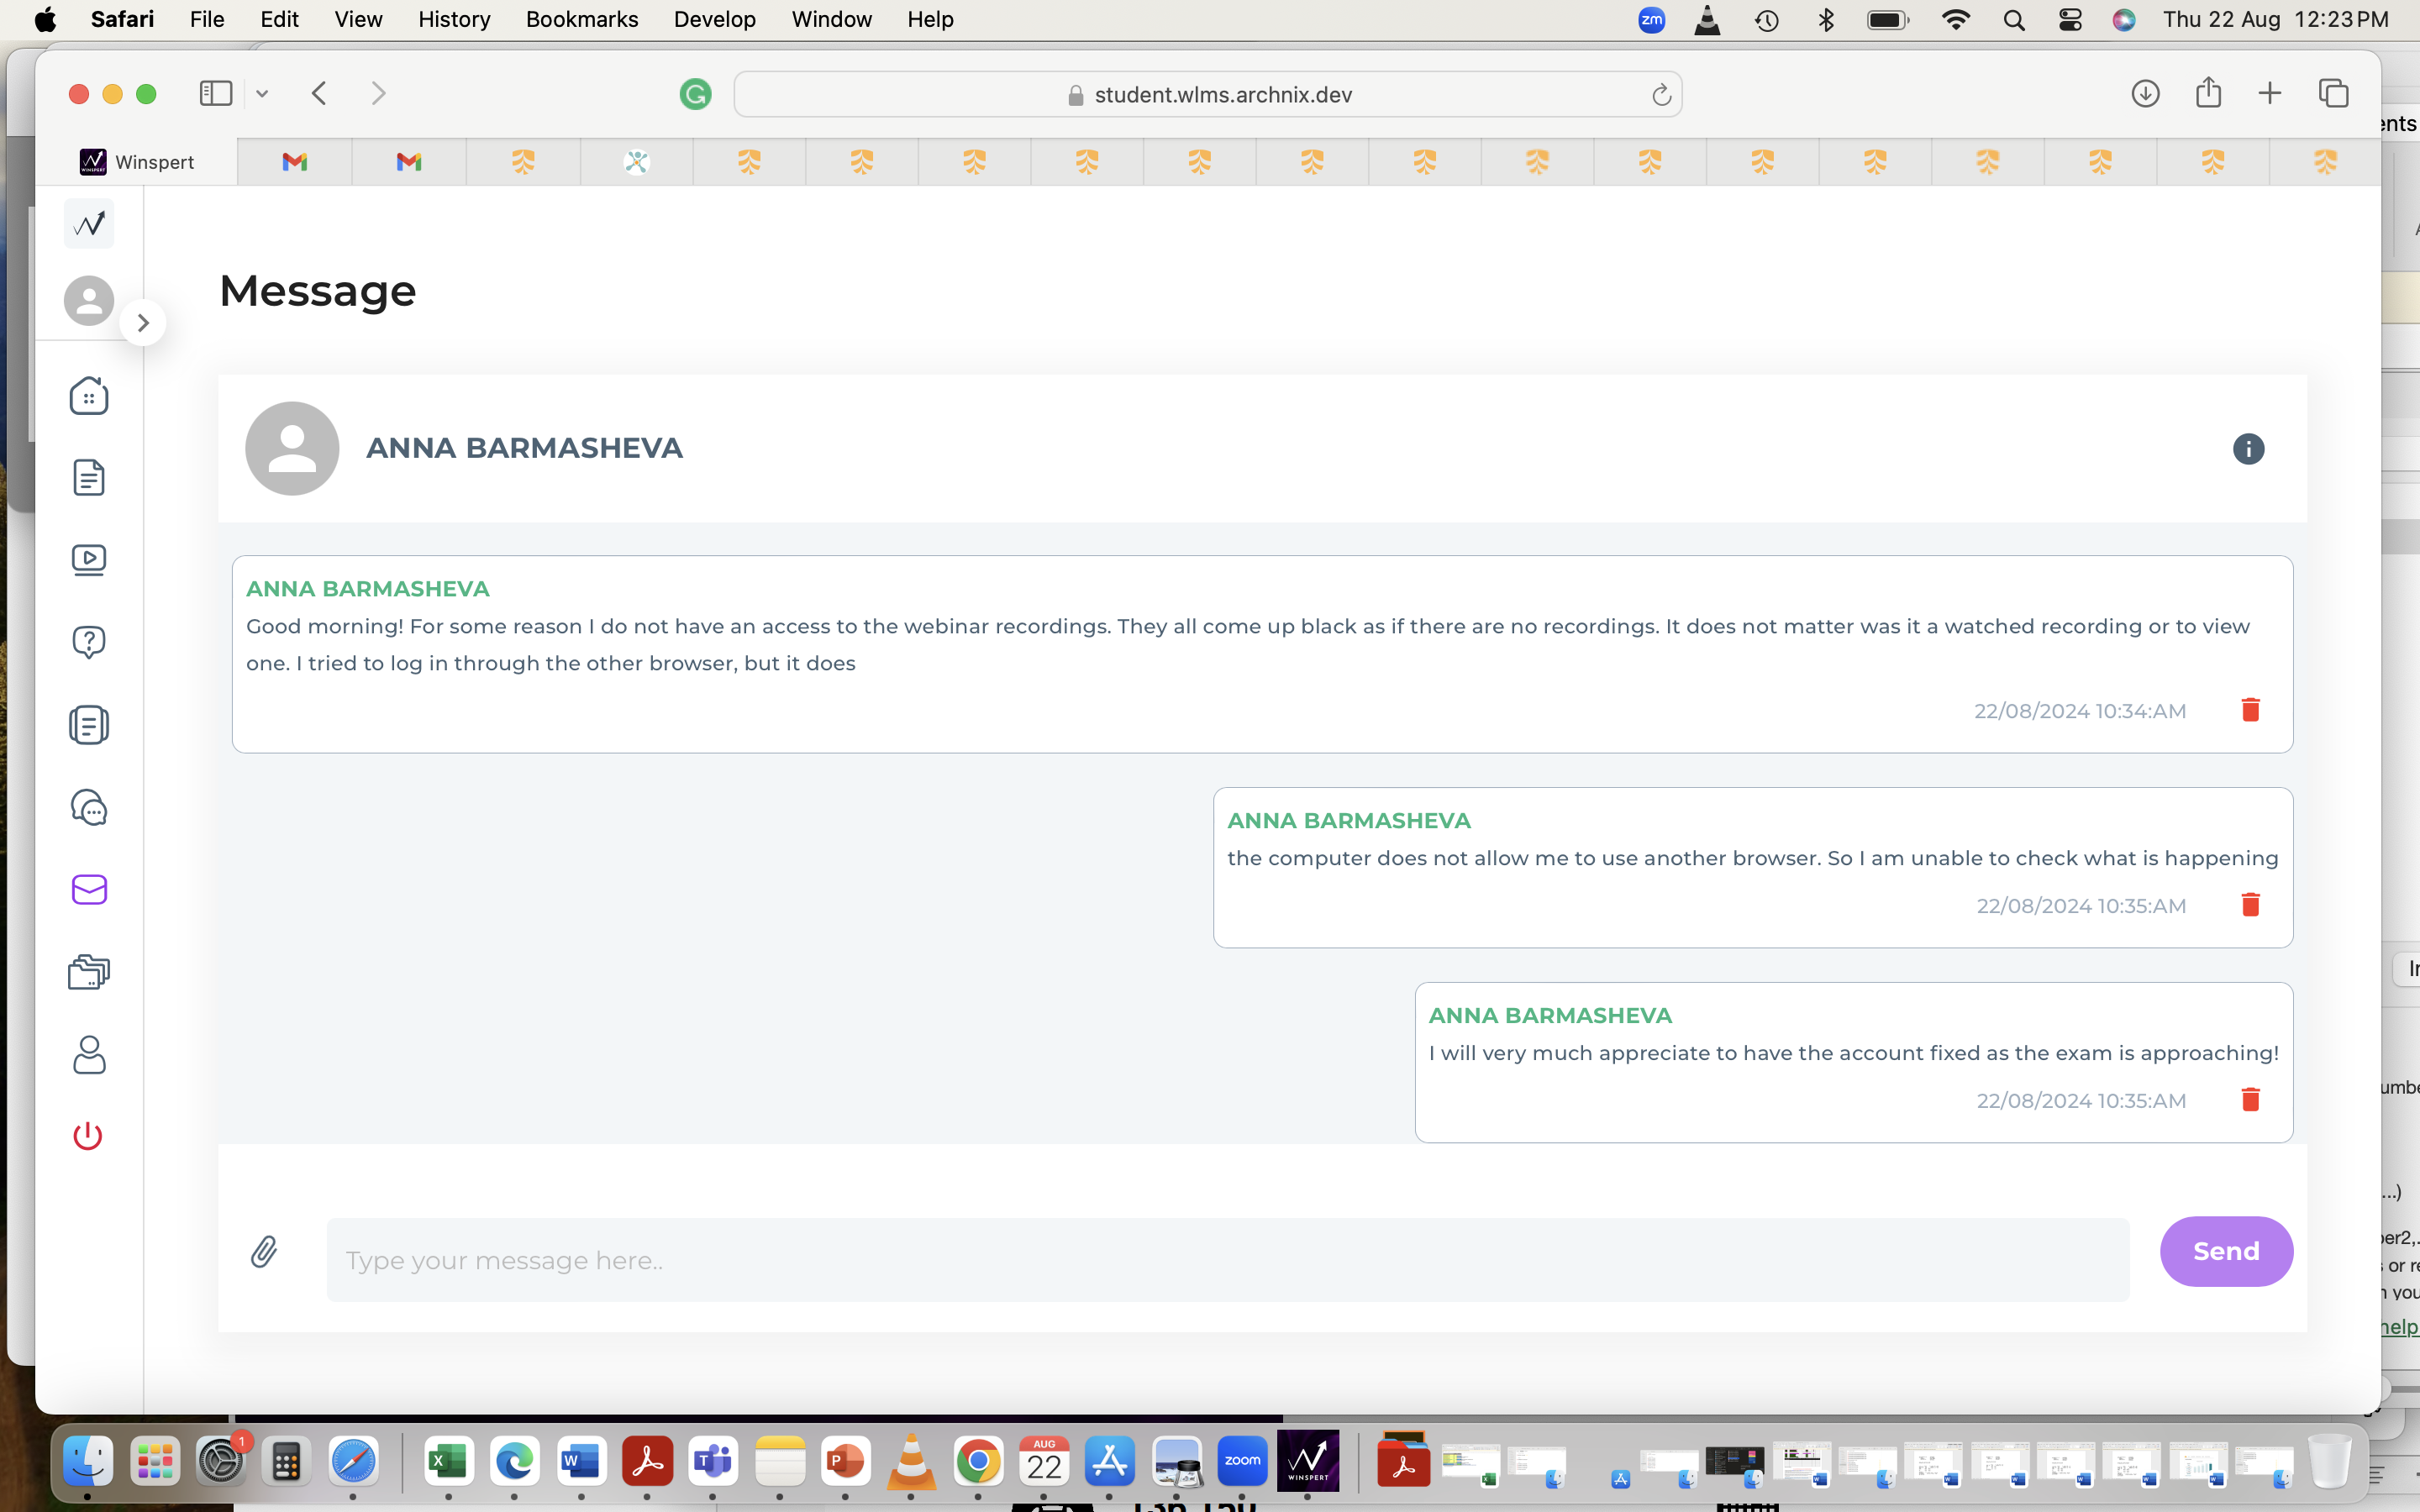This screenshot has width=2420, height=1512.
Task: Delete the exam approaching message
Action: pyautogui.click(x=2250, y=1100)
